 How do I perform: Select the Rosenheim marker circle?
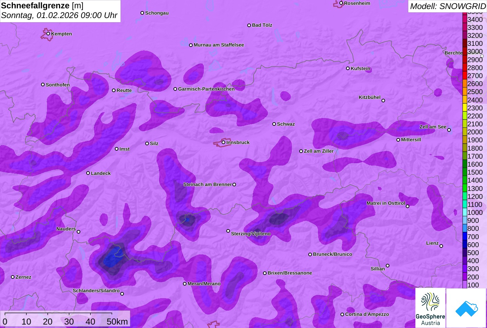(341, 3)
